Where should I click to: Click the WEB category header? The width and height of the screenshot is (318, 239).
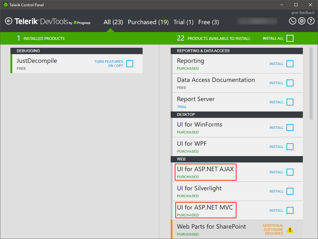click(237, 159)
